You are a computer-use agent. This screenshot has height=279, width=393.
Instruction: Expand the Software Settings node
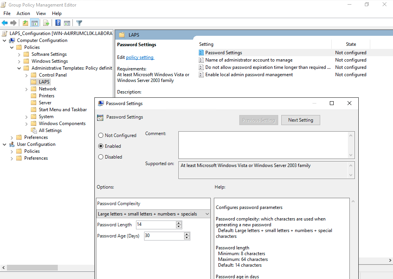click(19, 54)
